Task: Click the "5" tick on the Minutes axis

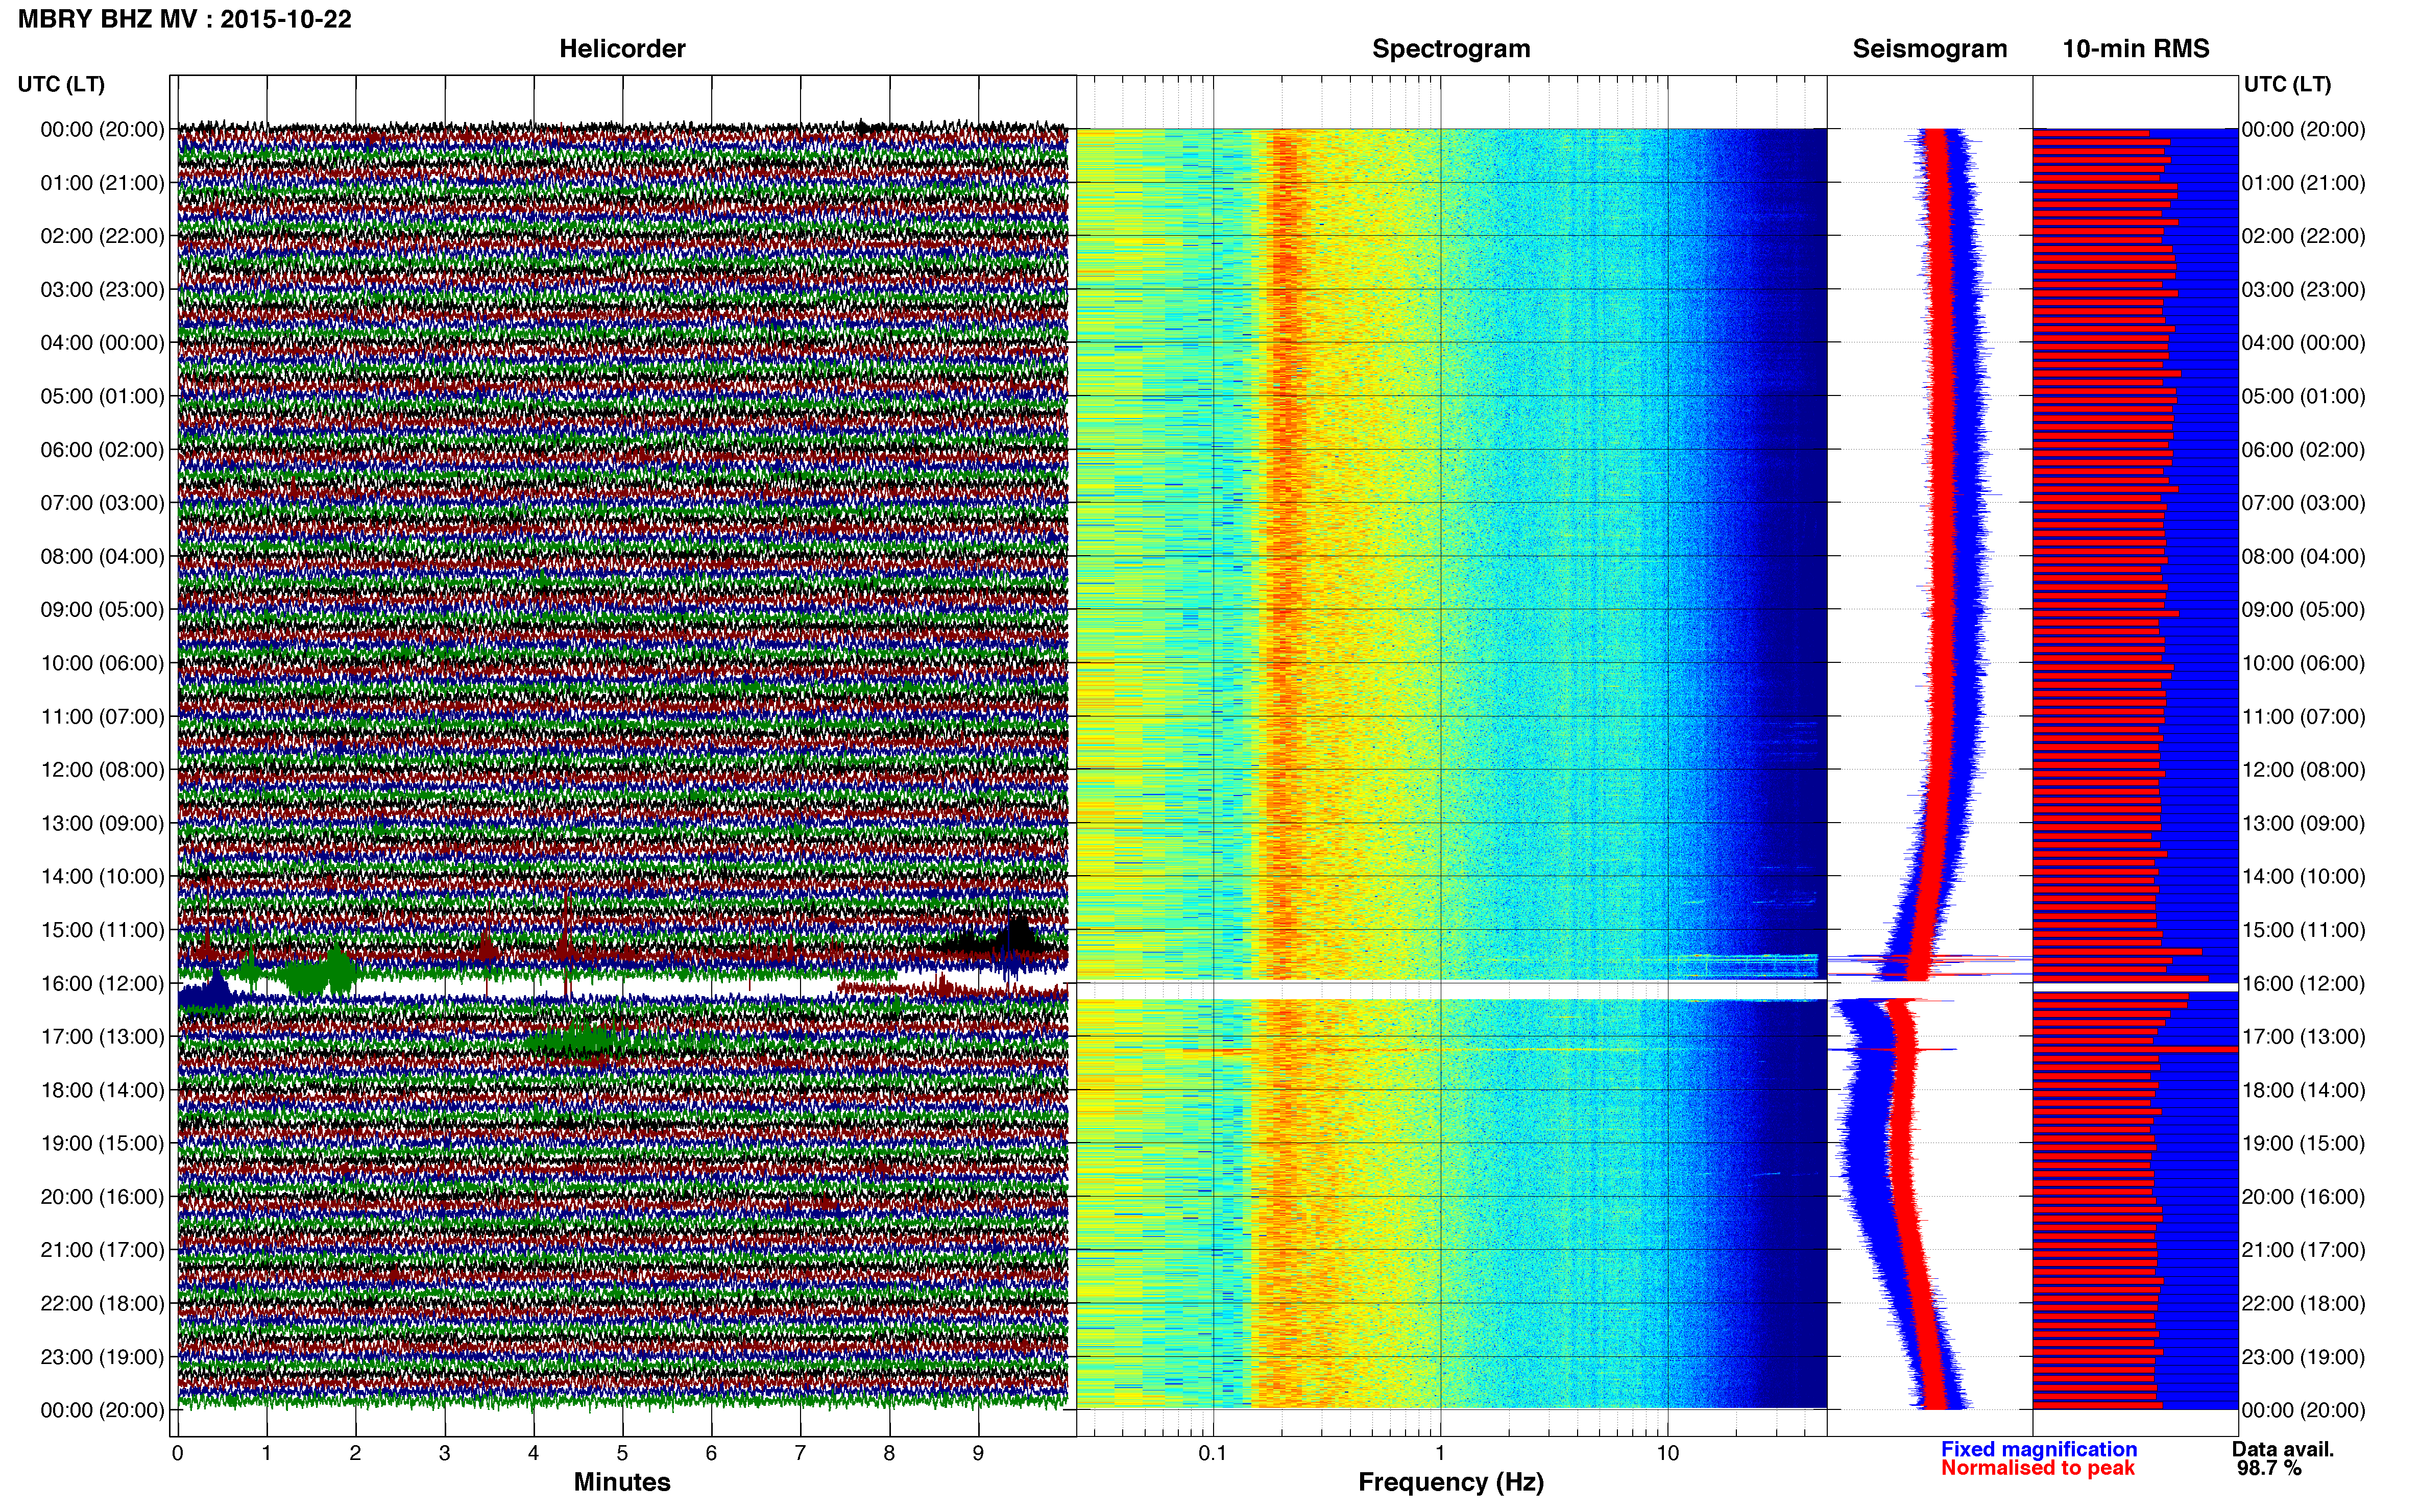Action: 622,1454
